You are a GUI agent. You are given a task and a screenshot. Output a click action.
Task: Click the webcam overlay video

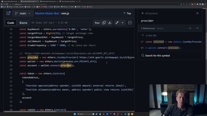pos(178,100)
